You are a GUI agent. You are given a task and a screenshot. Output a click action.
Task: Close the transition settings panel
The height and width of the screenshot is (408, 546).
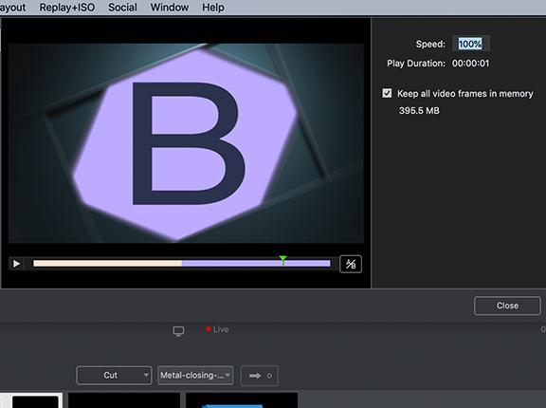pyautogui.click(x=507, y=306)
